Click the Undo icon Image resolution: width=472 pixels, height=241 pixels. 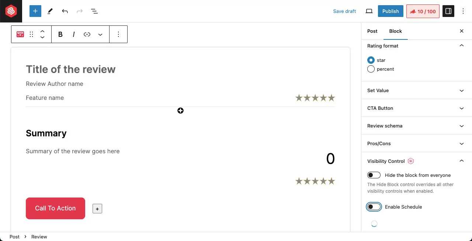pyautogui.click(x=65, y=11)
